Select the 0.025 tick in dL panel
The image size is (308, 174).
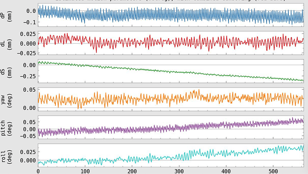pos(28,34)
